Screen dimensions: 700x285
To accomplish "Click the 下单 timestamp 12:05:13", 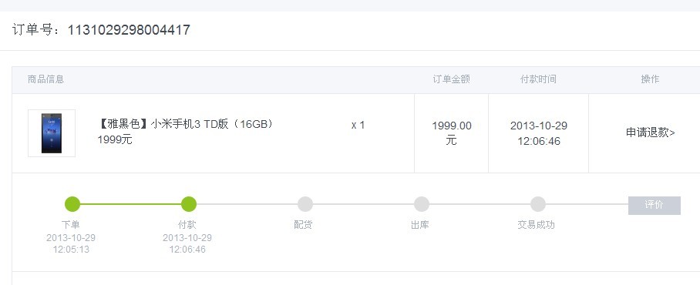I will 71,250.
